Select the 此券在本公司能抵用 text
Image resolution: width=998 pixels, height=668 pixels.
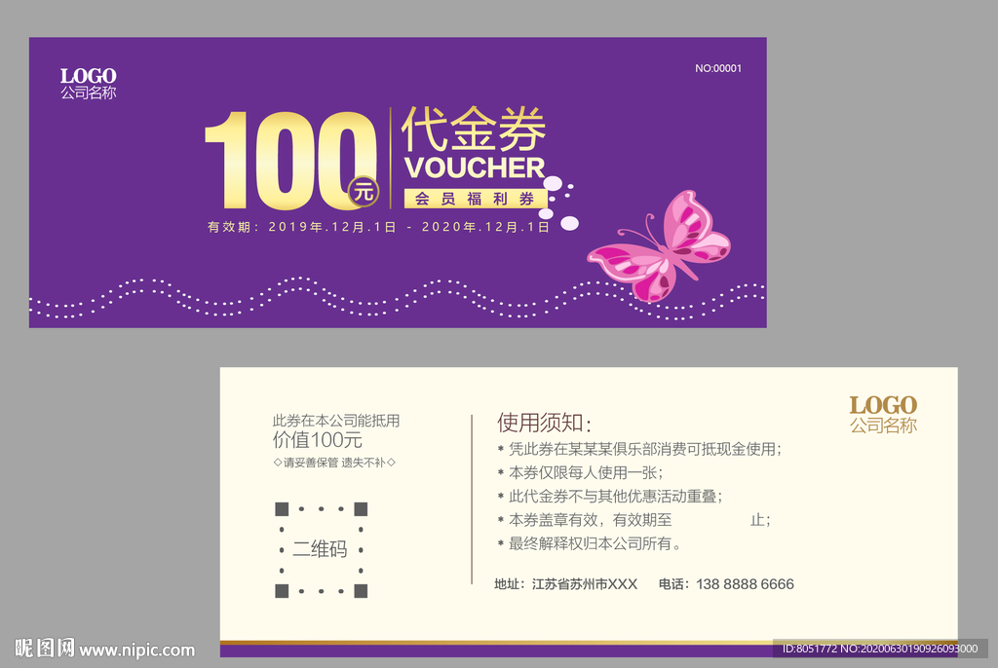336,421
